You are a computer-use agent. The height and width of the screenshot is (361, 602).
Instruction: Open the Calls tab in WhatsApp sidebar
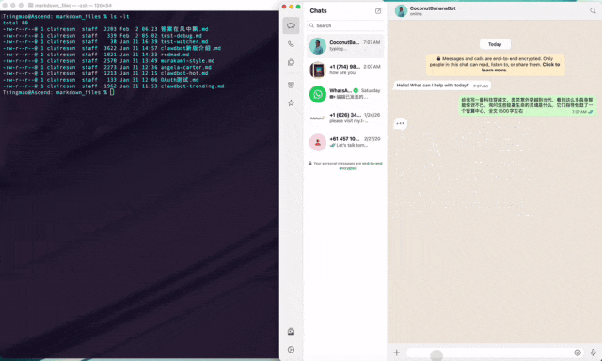(291, 44)
